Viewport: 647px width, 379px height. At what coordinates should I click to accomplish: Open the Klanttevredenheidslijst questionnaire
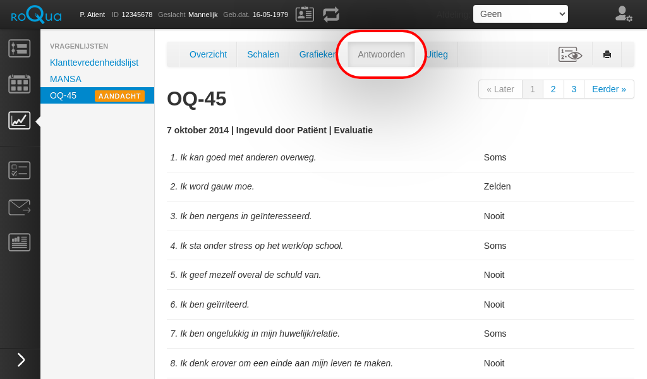(x=94, y=63)
